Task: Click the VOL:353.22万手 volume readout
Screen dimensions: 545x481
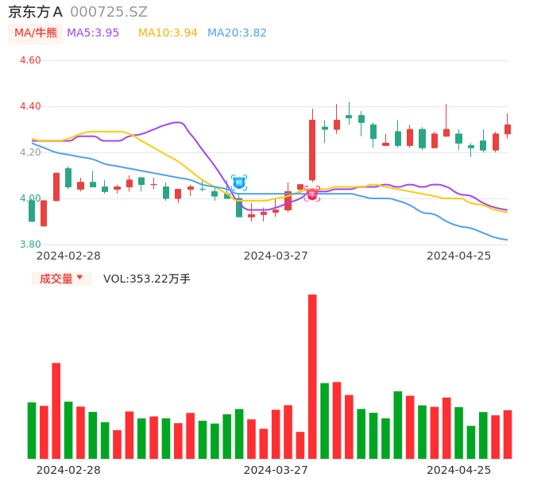Action: click(147, 279)
